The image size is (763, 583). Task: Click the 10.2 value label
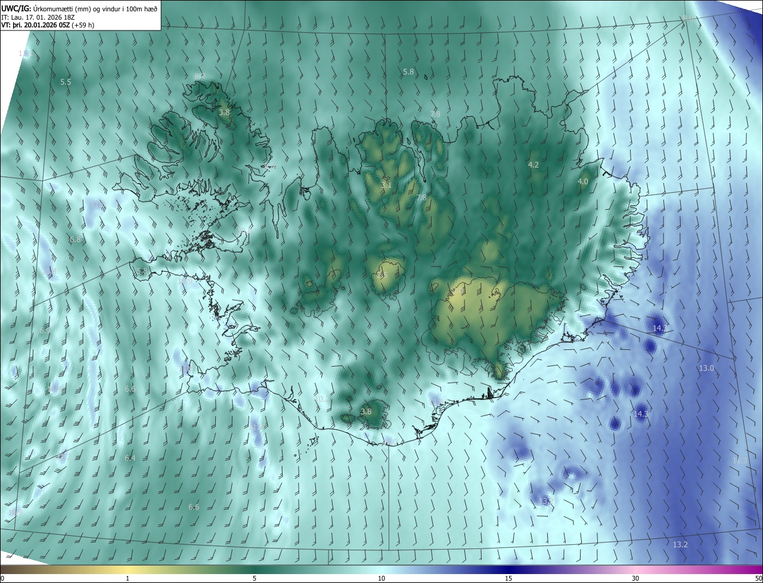[322, 399]
